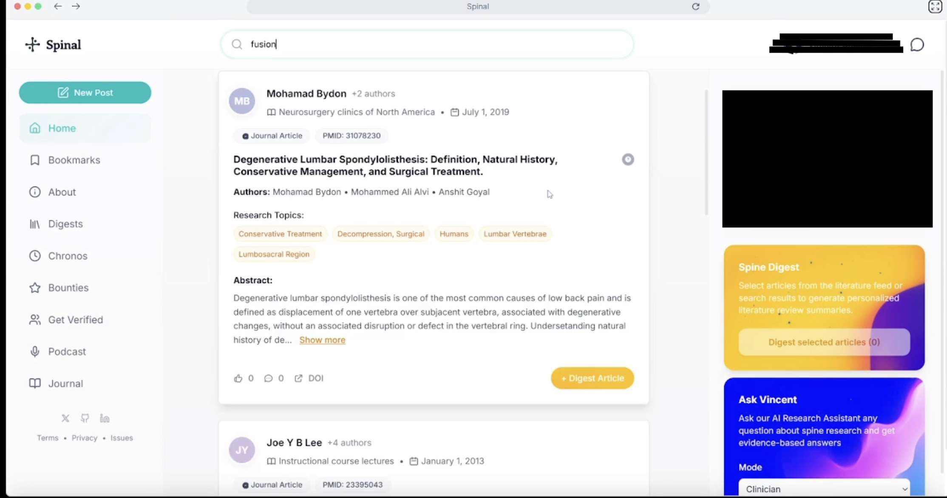Viewport: 947px width, 498px height.
Task: Open the Home sidebar item
Action: coord(85,128)
